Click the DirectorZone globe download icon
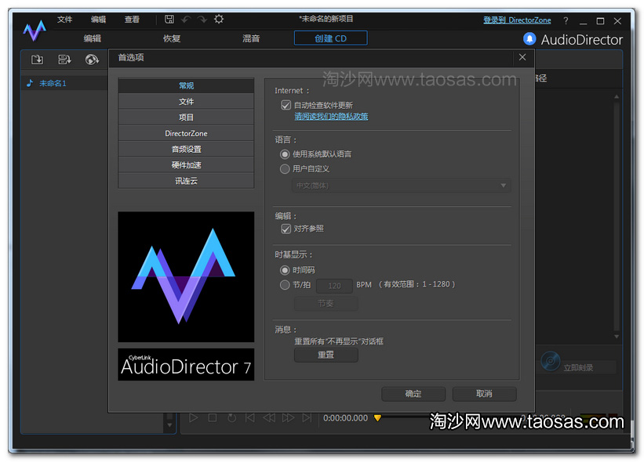Screen dimensions: 644x462 pyautogui.click(x=92, y=59)
